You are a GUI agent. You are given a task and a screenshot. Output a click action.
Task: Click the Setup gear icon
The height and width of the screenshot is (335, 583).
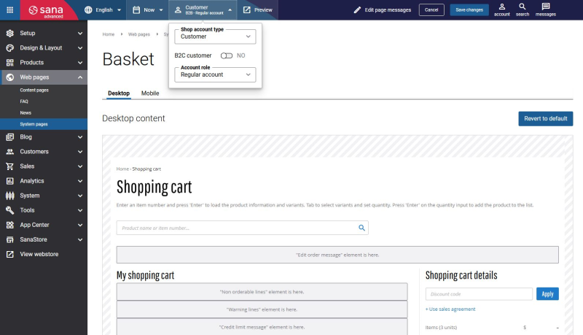coord(10,33)
